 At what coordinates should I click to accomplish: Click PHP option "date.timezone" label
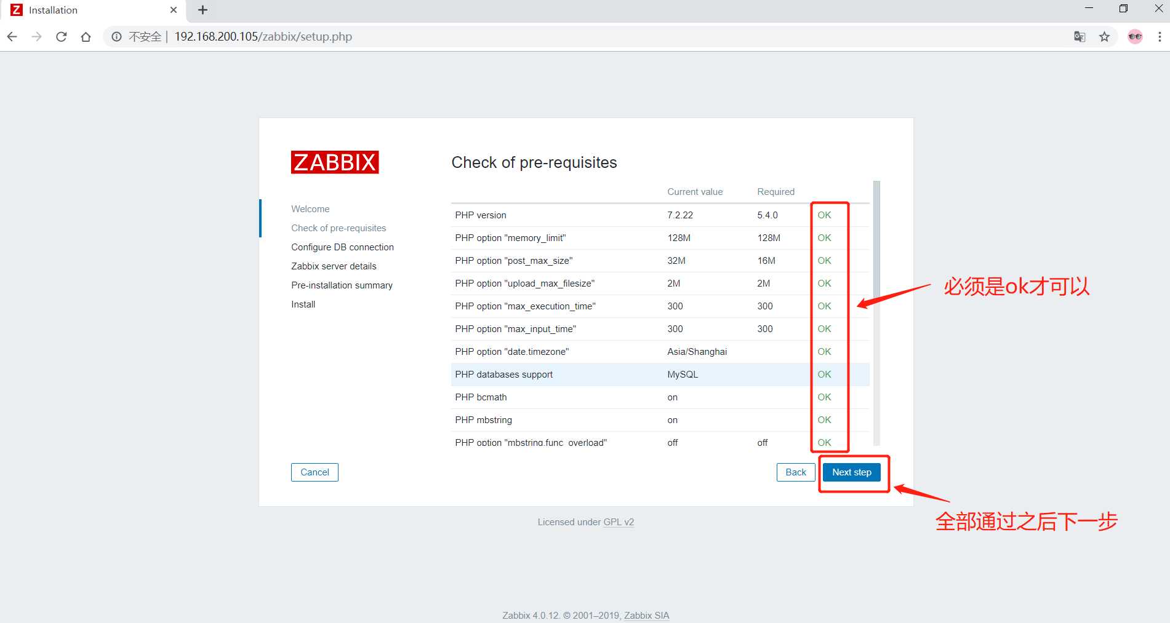[512, 352]
